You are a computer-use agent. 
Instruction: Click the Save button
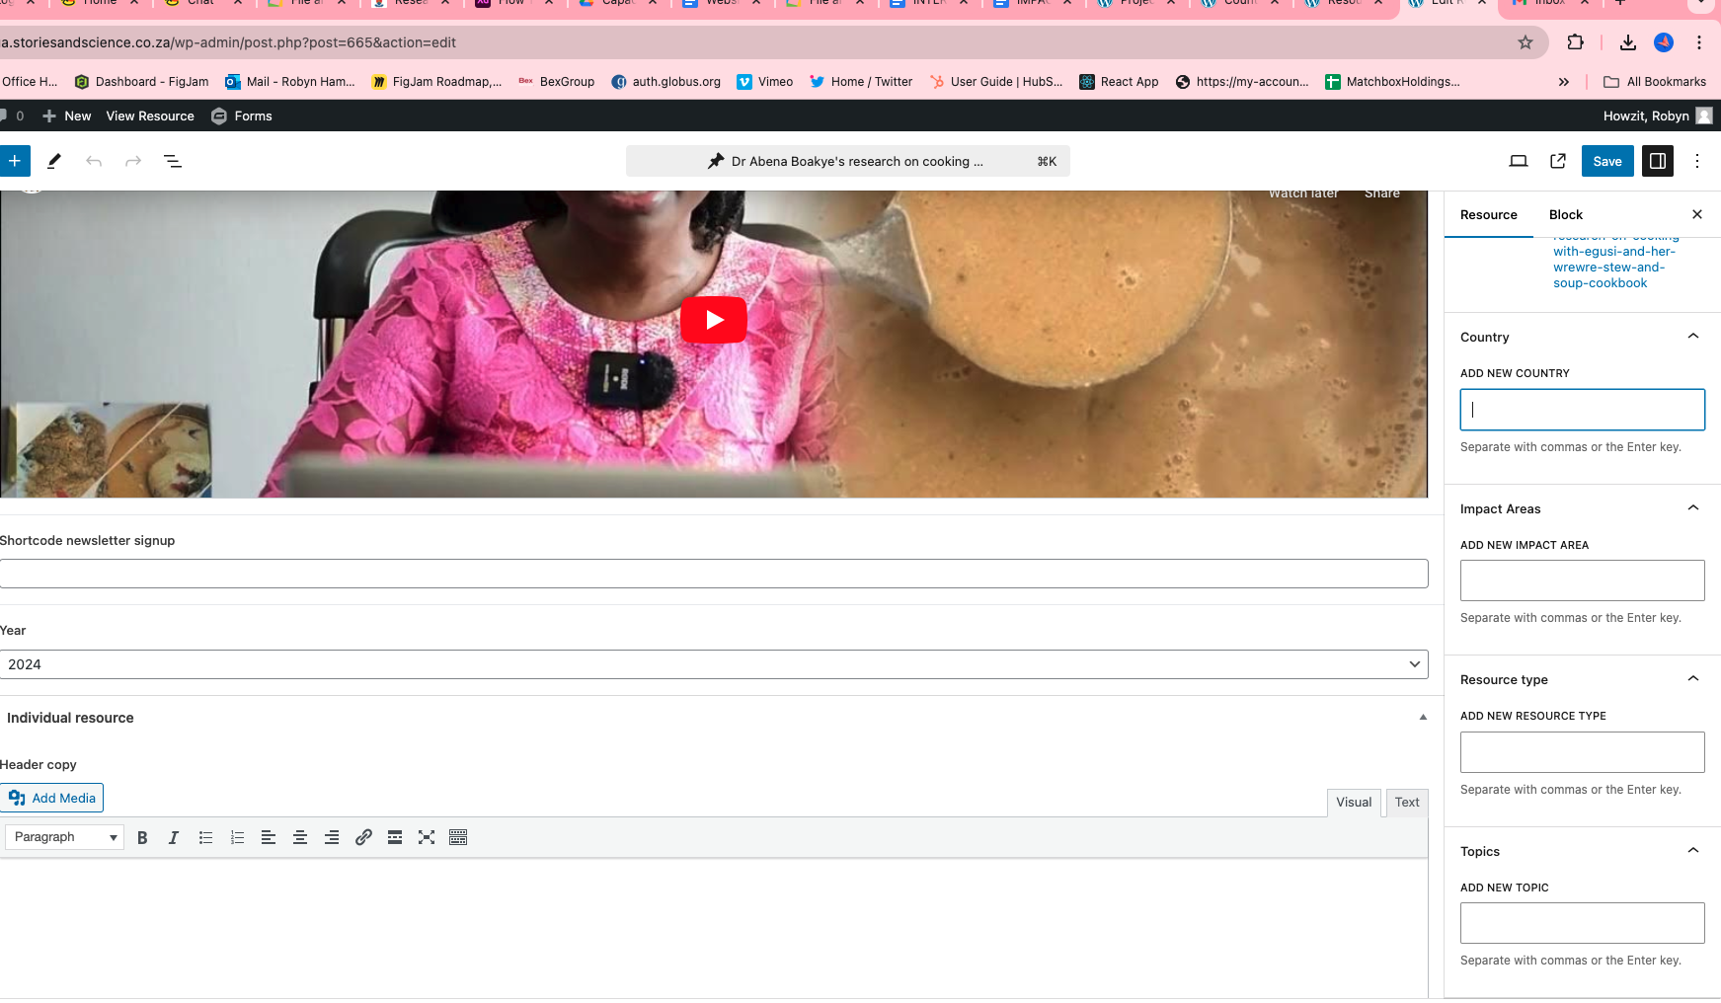click(1606, 161)
